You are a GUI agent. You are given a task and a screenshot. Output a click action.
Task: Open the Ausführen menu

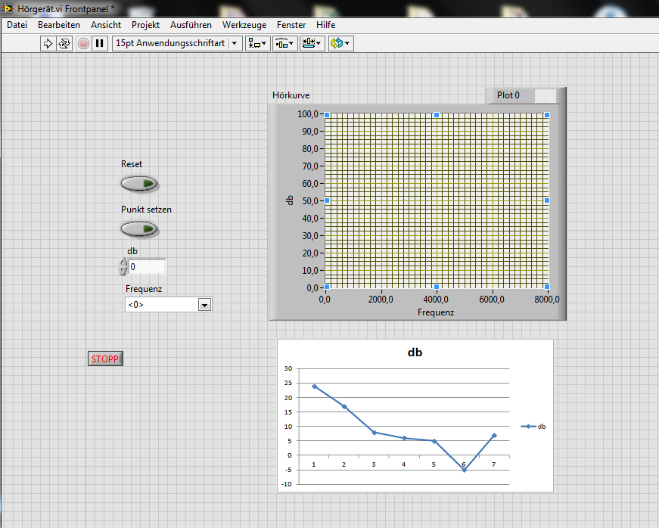[x=191, y=25]
